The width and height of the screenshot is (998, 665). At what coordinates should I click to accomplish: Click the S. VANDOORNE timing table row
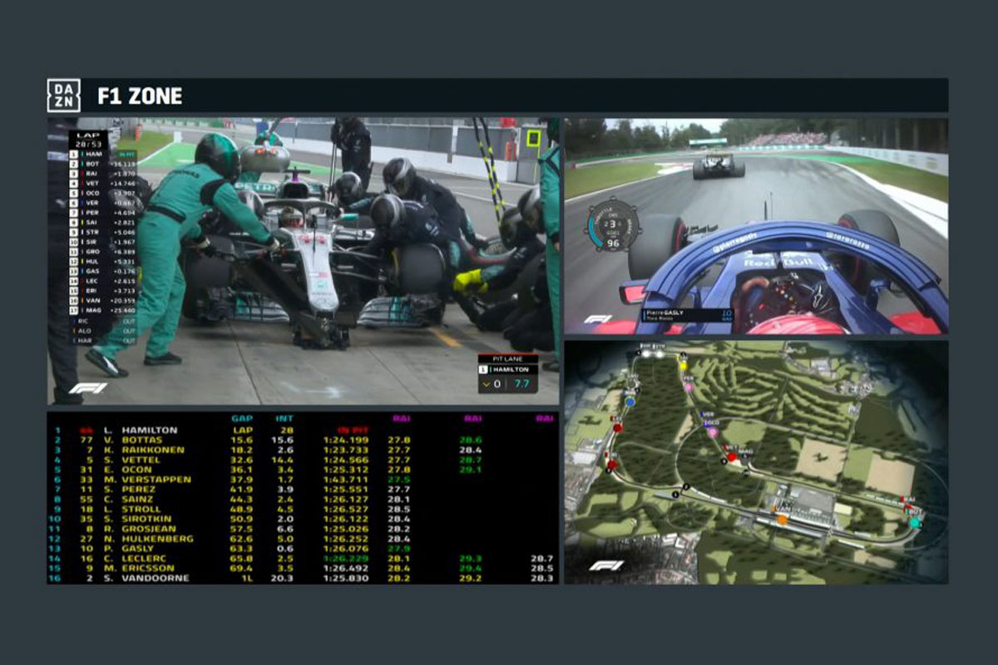[303, 579]
